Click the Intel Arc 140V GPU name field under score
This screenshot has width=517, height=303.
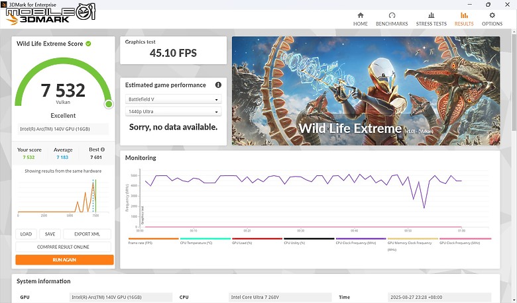tap(63, 129)
